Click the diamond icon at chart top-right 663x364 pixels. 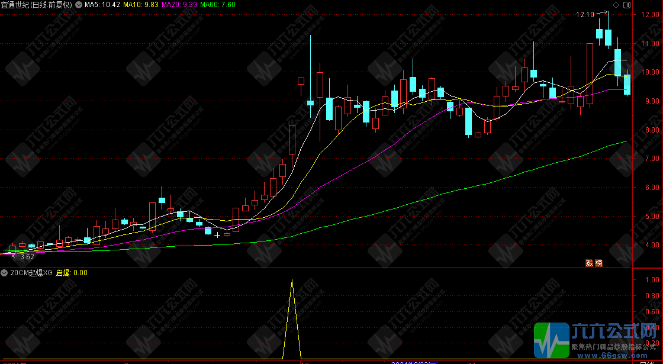click(x=616, y=5)
